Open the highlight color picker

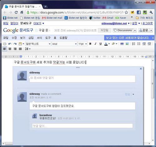tap(115, 44)
